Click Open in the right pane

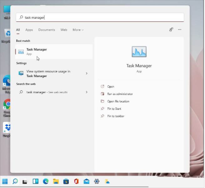pos(111,87)
